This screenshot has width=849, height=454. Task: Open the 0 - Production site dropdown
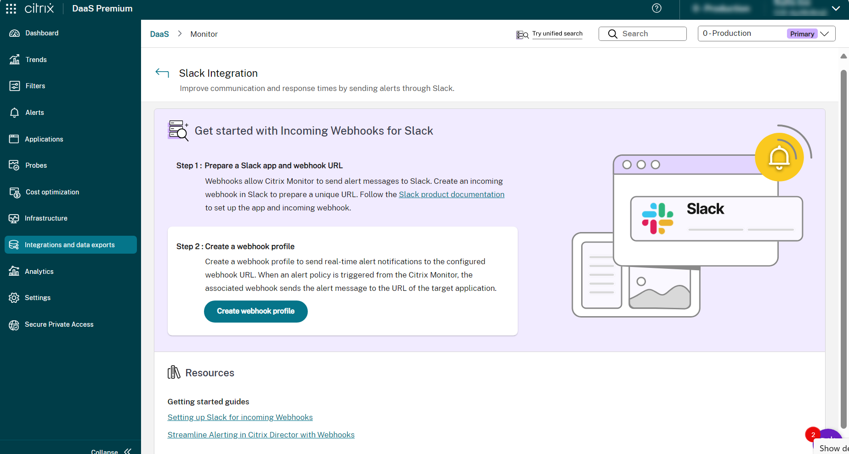[765, 33]
